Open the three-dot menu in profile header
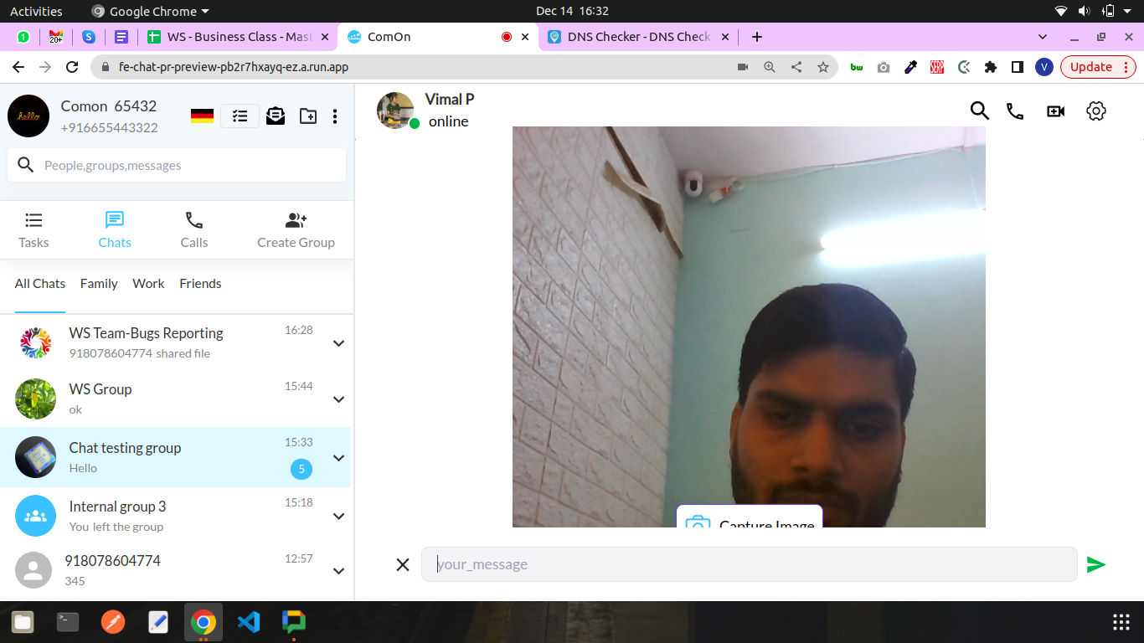 335,116
